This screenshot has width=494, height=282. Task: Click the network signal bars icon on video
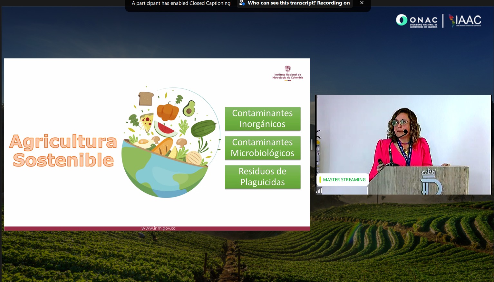pyautogui.click(x=319, y=191)
